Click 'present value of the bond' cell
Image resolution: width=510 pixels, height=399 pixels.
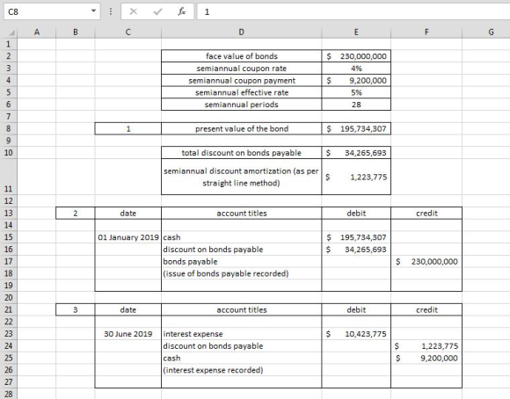pyautogui.click(x=241, y=129)
